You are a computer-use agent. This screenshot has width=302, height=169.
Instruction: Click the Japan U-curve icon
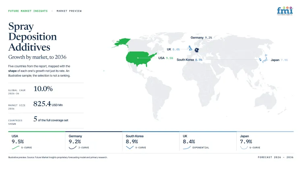coord(244,147)
